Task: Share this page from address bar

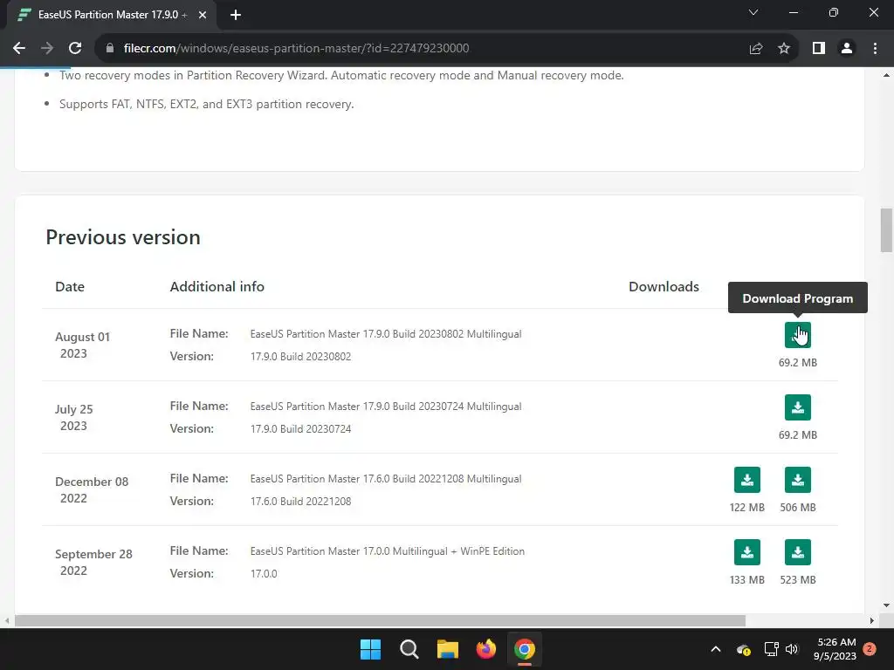Action: tap(756, 49)
